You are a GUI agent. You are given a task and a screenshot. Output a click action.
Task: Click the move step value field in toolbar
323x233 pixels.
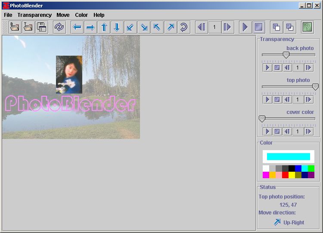pyautogui.click(x=214, y=27)
